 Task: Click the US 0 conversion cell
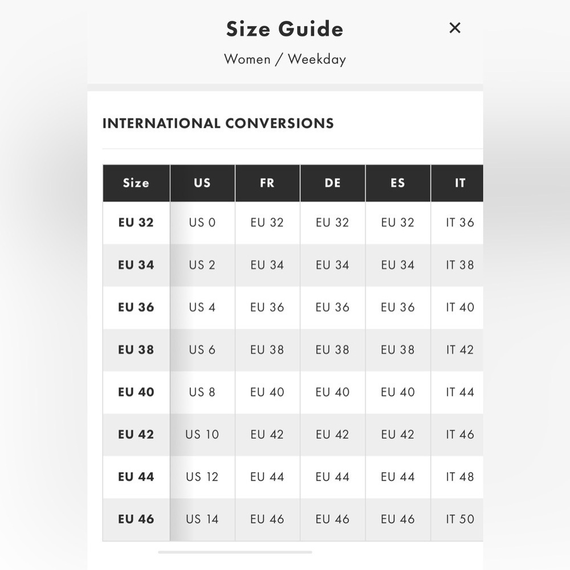[x=202, y=222]
